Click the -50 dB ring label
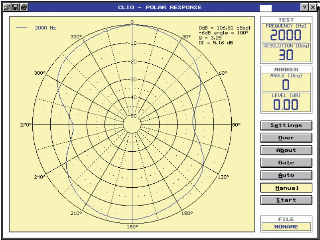This screenshot has width=320, height=240. pyautogui.click(x=132, y=116)
